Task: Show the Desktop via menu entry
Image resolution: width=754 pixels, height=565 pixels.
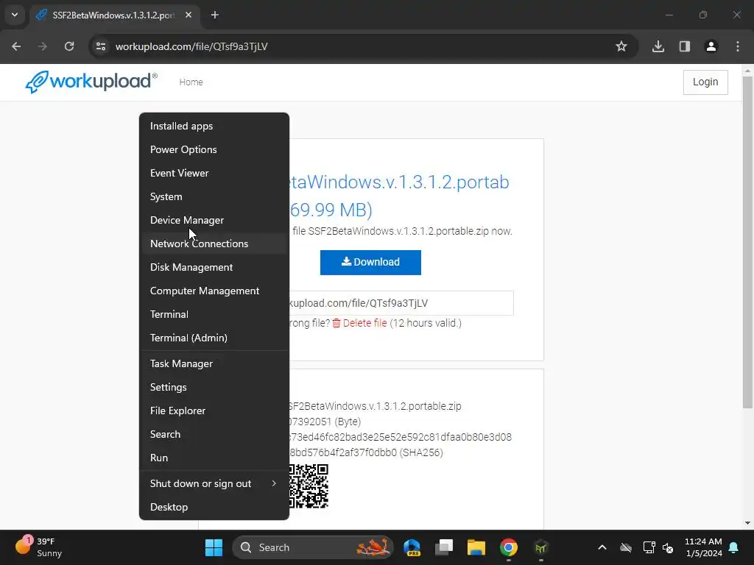Action: coord(214,508)
